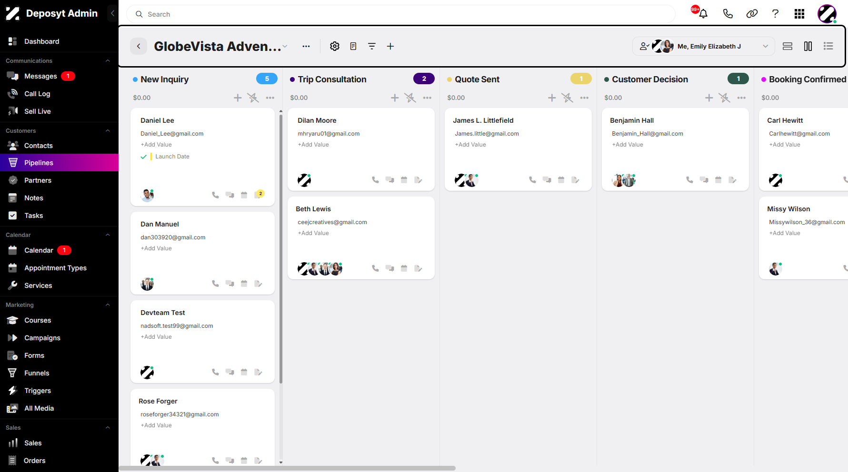Click the horizontal scrollbar at bottom

[x=287, y=468]
